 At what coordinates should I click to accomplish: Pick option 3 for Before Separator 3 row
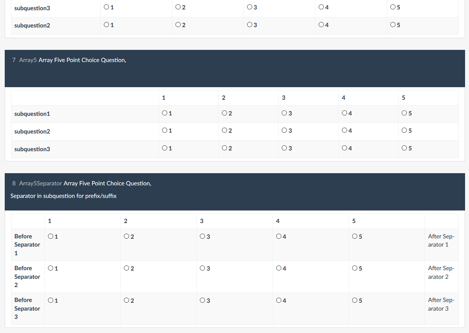tap(202, 301)
